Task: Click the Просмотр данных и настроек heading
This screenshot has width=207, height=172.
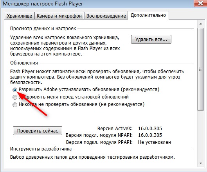Action: pos(43,29)
